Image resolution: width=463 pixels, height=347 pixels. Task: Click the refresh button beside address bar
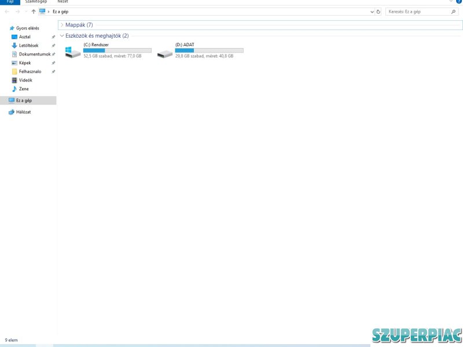(379, 12)
